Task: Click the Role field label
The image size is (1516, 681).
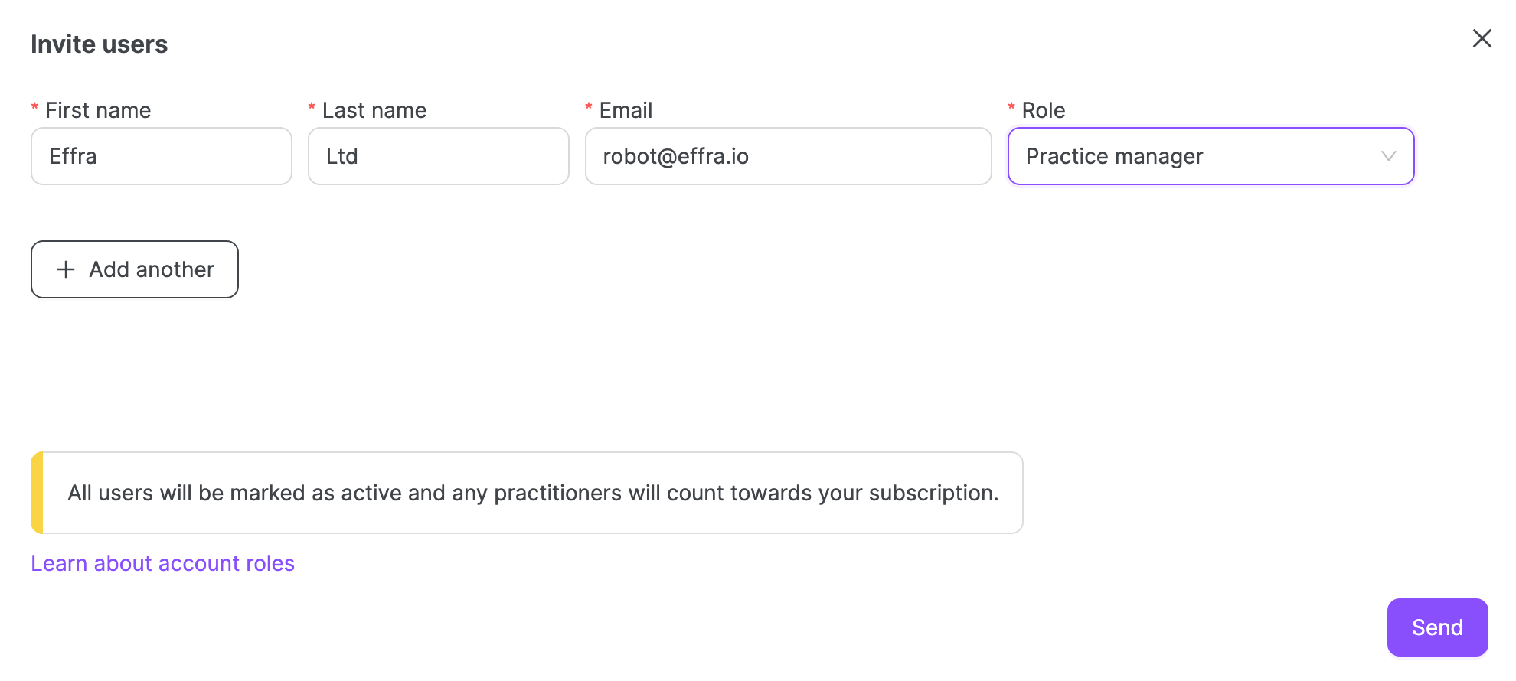Action: (x=1044, y=110)
